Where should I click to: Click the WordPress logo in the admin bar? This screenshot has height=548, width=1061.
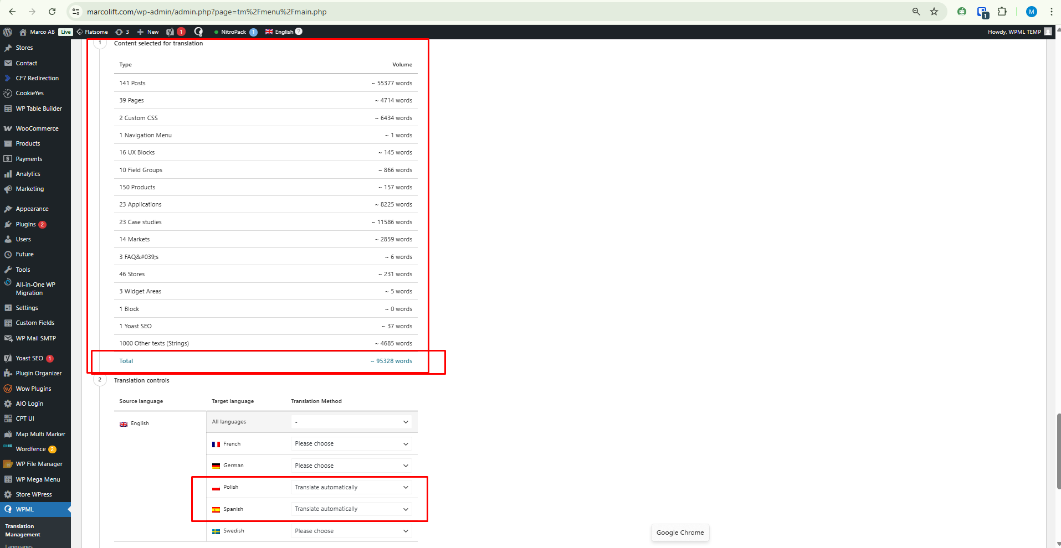click(8, 32)
